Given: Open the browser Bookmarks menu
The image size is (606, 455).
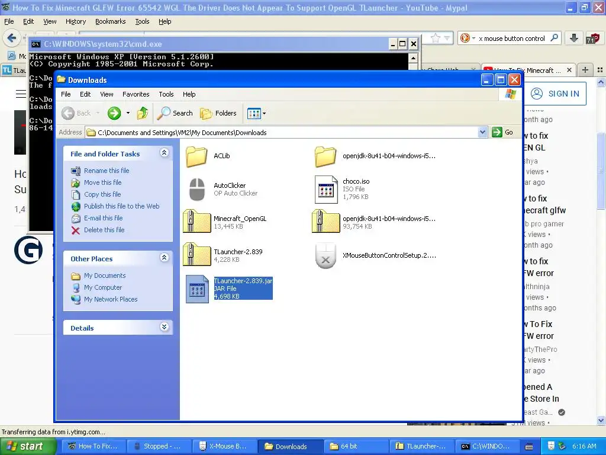Looking at the screenshot, I should (111, 21).
